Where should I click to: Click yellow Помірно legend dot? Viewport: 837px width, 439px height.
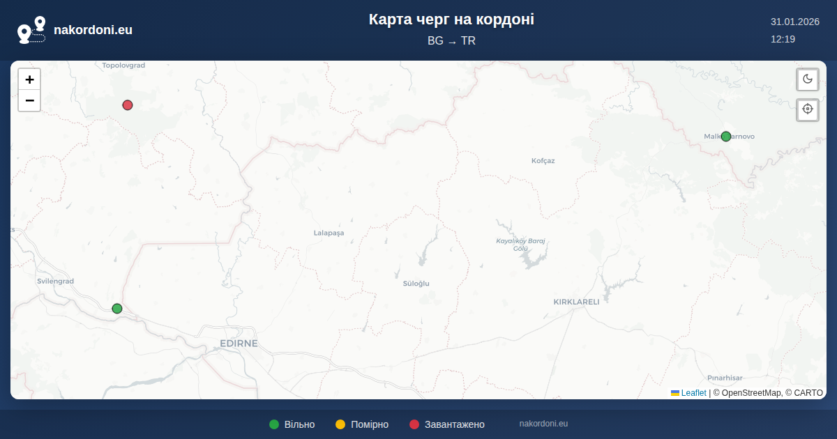pos(340,424)
